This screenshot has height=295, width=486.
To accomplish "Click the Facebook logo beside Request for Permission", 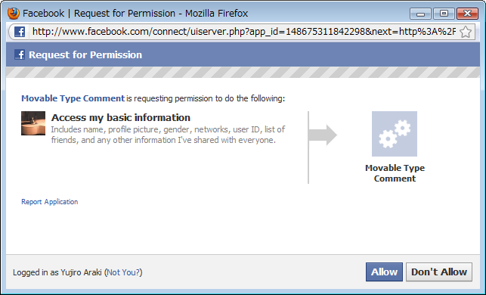I will click(x=20, y=54).
